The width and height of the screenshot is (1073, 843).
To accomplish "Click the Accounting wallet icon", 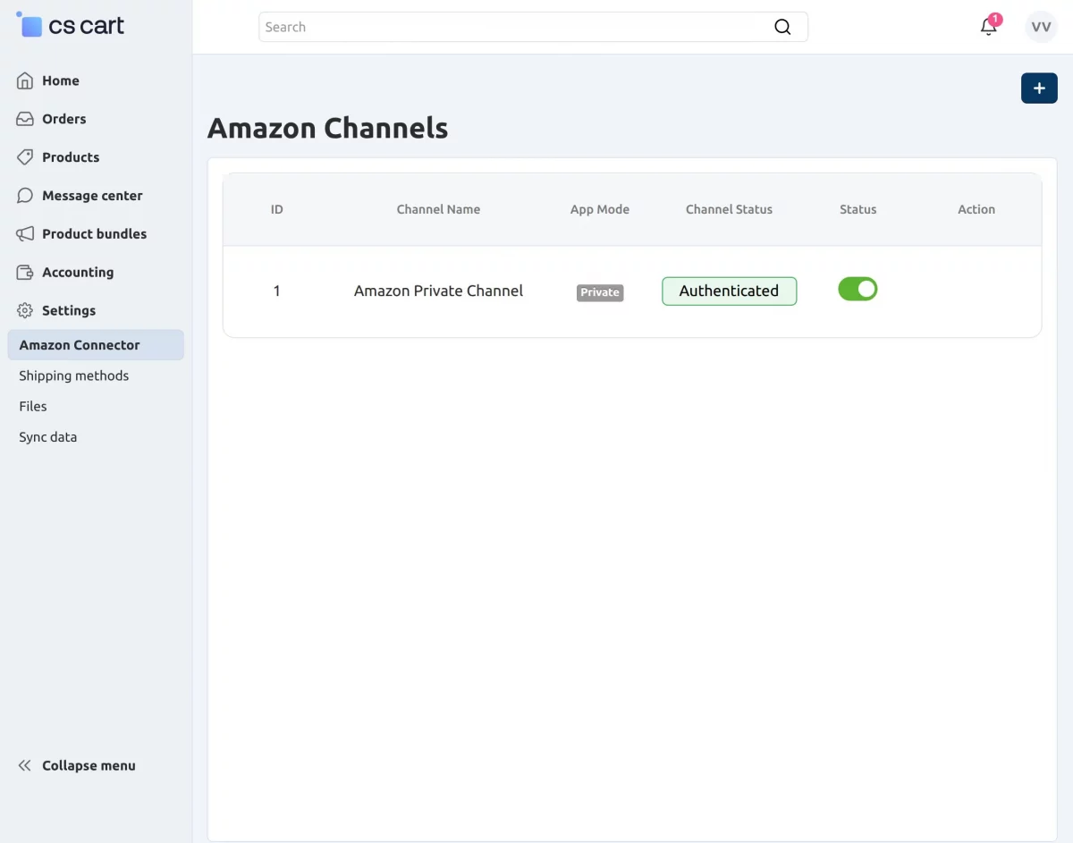I will pos(25,273).
